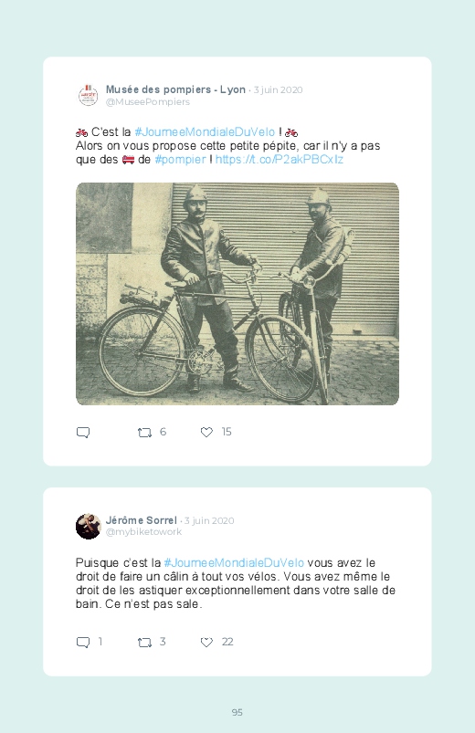
Task: Click reply icon on Jérôme Sorrel's tweet
Action: (x=83, y=643)
